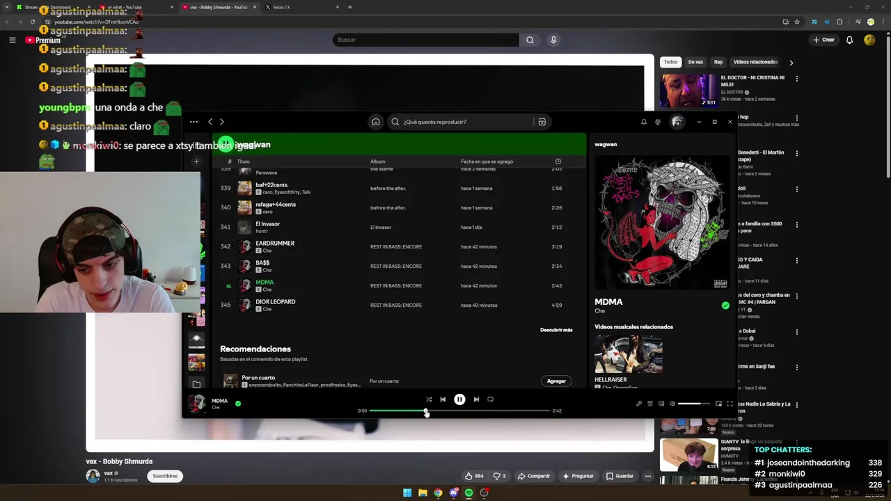Add Por un cuarto with Agregar button
891x501 pixels.
(x=556, y=381)
